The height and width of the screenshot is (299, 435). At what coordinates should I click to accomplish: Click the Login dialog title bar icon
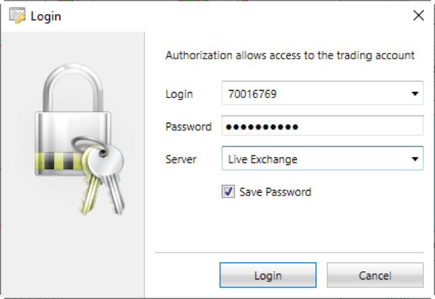(17, 15)
